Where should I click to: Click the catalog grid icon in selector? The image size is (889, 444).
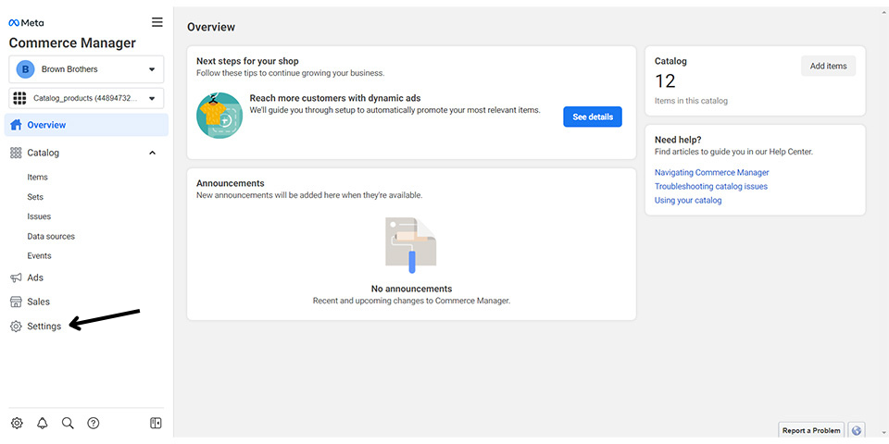19,98
